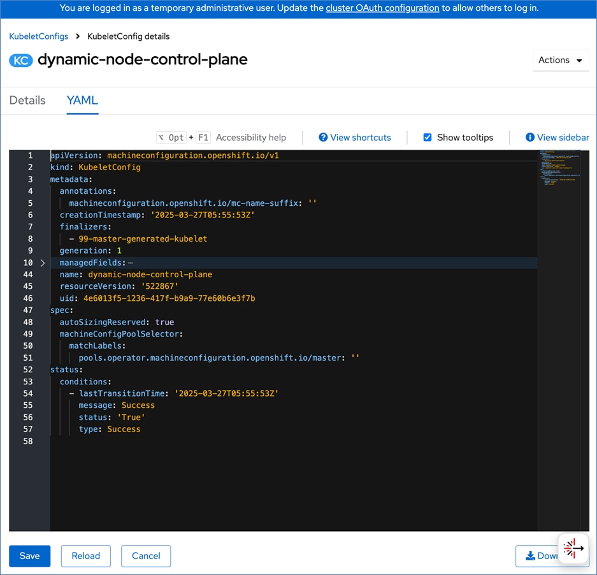Click the 99-master-generated-kubelet finalizer

point(143,239)
